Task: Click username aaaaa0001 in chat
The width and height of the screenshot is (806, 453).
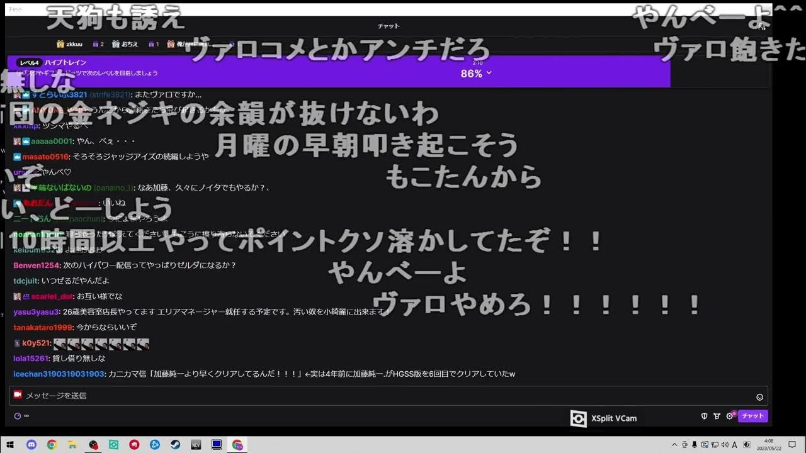Action: pos(52,141)
